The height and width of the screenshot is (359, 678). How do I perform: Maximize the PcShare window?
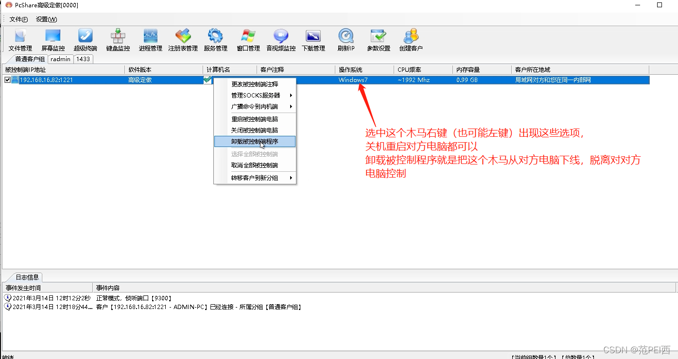point(660,5)
